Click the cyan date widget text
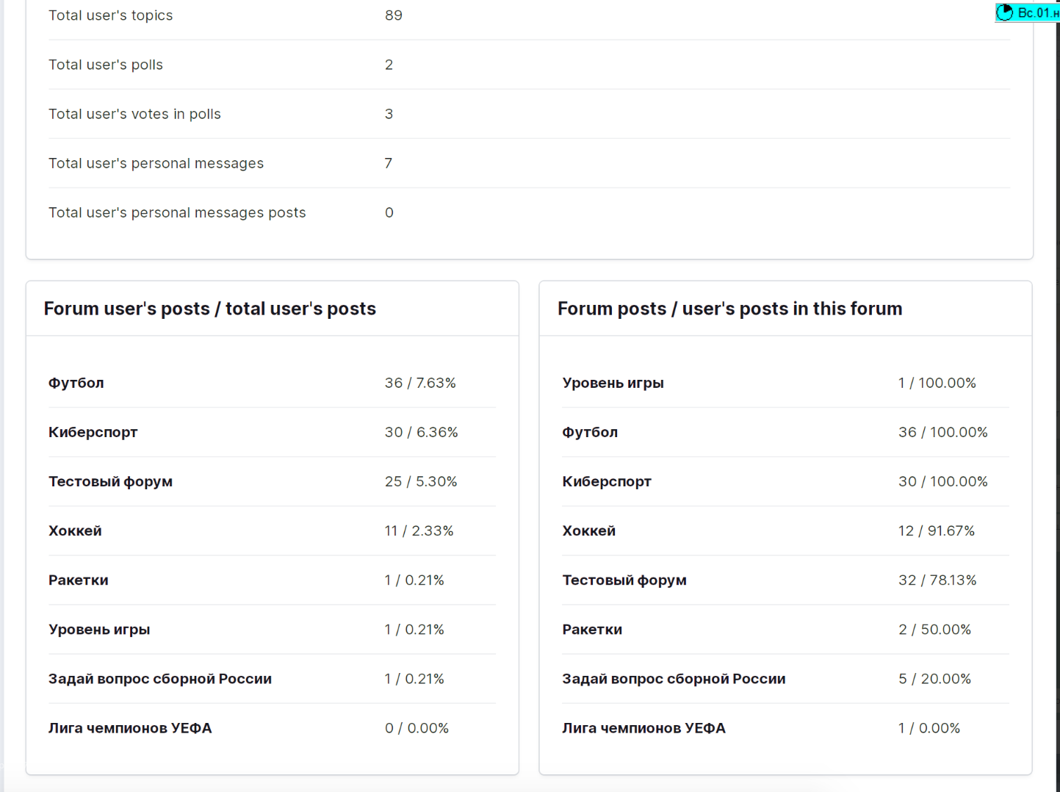Screen dimensions: 1060x792 click(x=1038, y=13)
